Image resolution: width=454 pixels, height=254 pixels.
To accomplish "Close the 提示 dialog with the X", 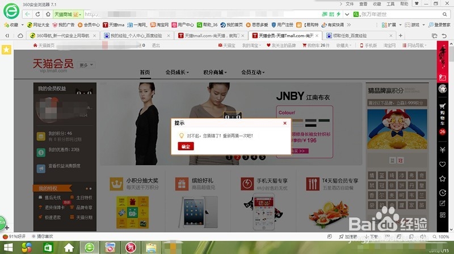I will point(285,123).
